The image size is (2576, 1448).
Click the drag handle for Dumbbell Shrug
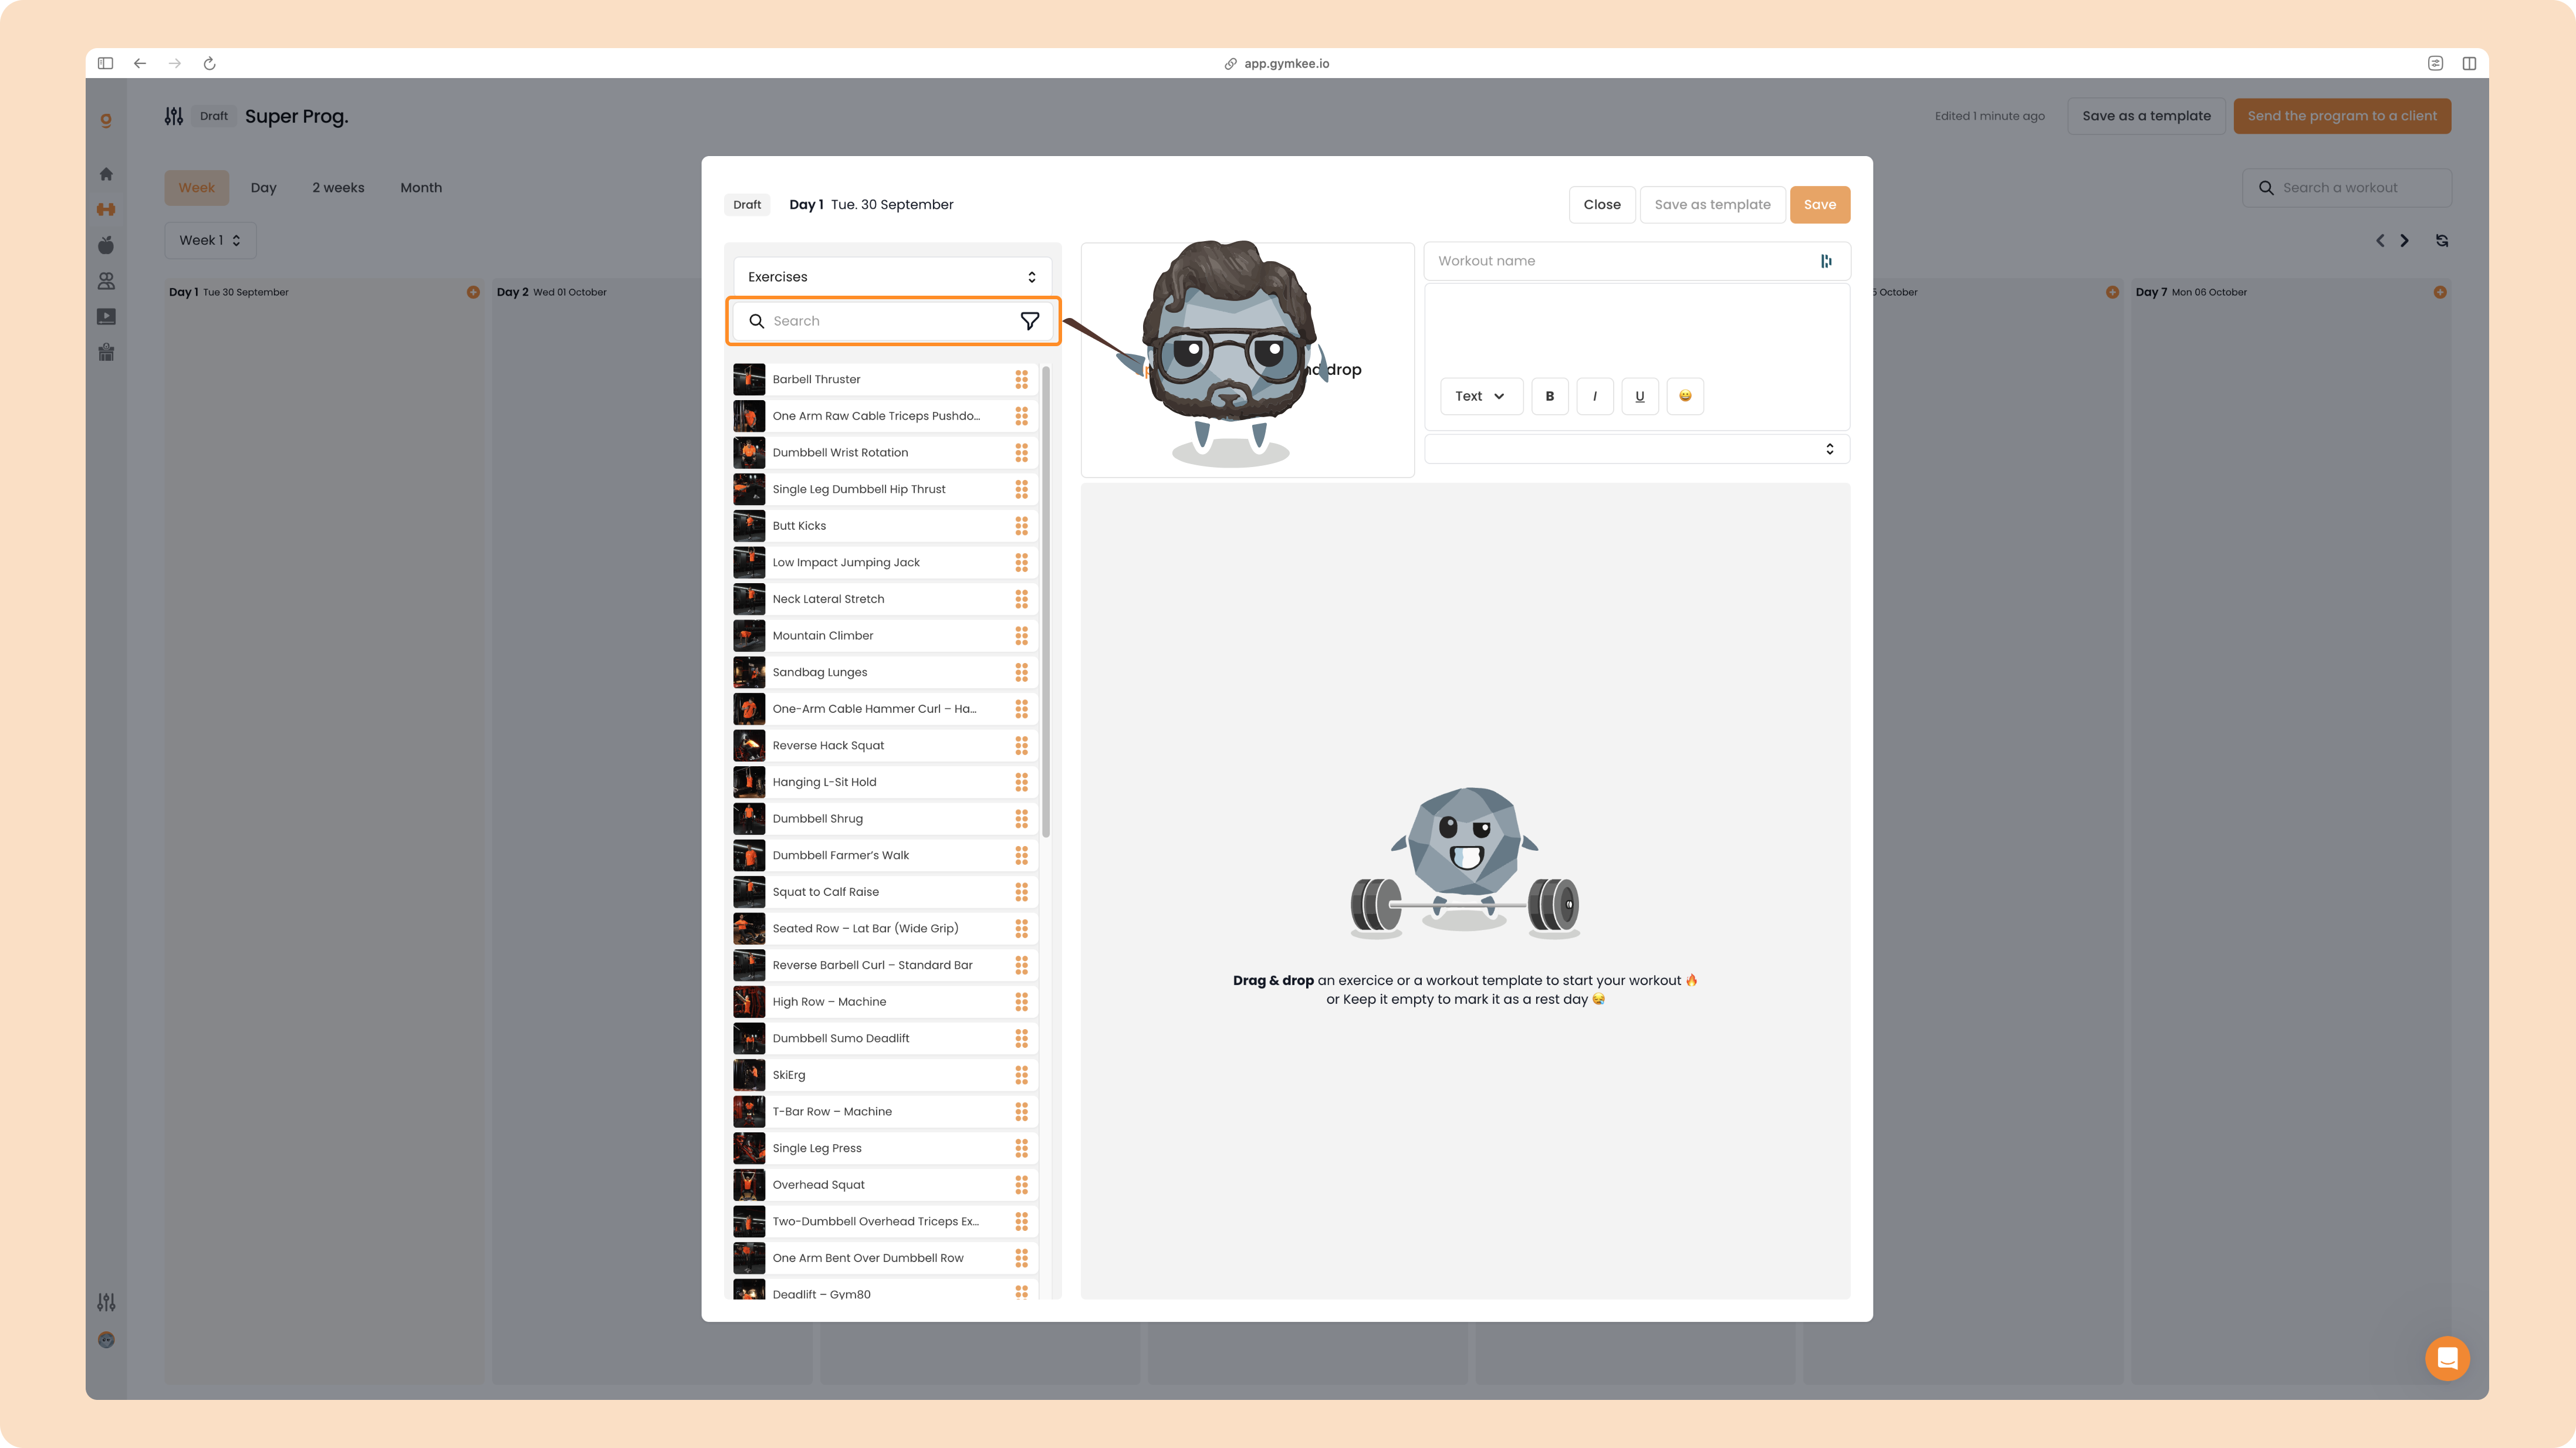[x=1021, y=819]
